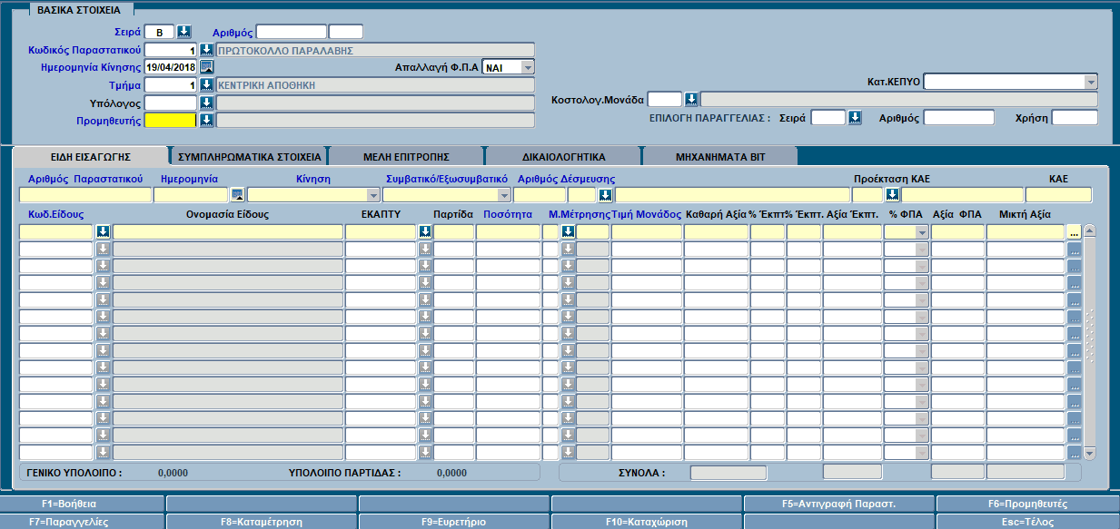This screenshot has height=529, width=1120.
Task: Open the Κίνηση dropdown
Action: click(x=372, y=194)
